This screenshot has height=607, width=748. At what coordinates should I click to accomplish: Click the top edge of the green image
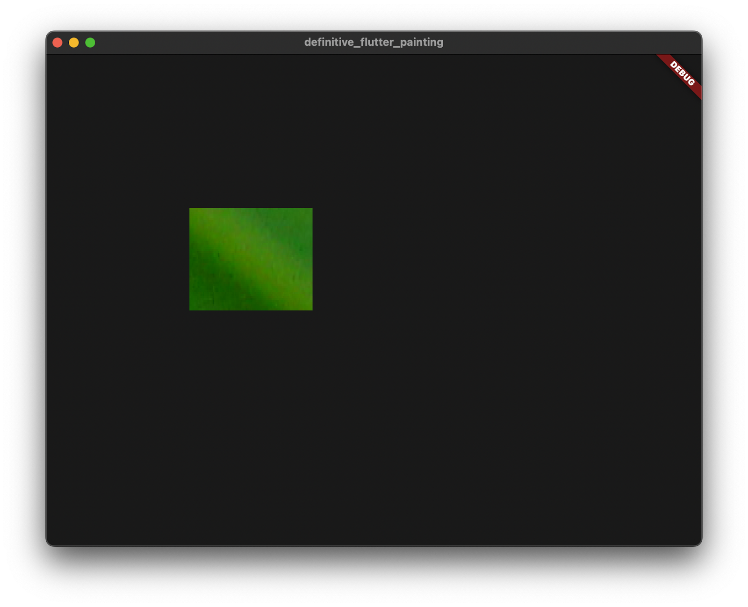click(x=251, y=209)
